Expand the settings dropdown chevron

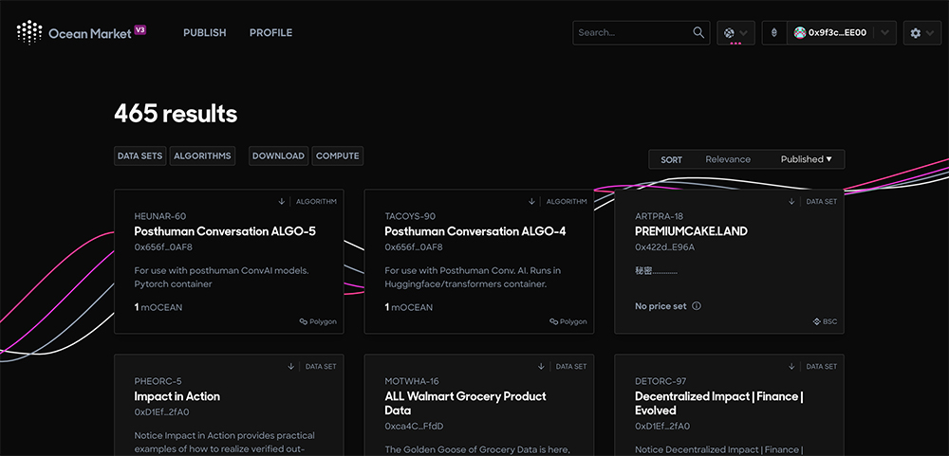pyautogui.click(x=930, y=33)
